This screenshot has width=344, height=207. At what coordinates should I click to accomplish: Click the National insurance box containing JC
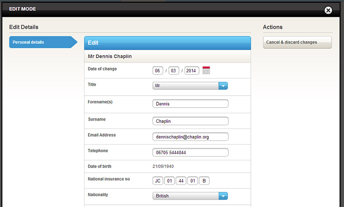point(158,181)
